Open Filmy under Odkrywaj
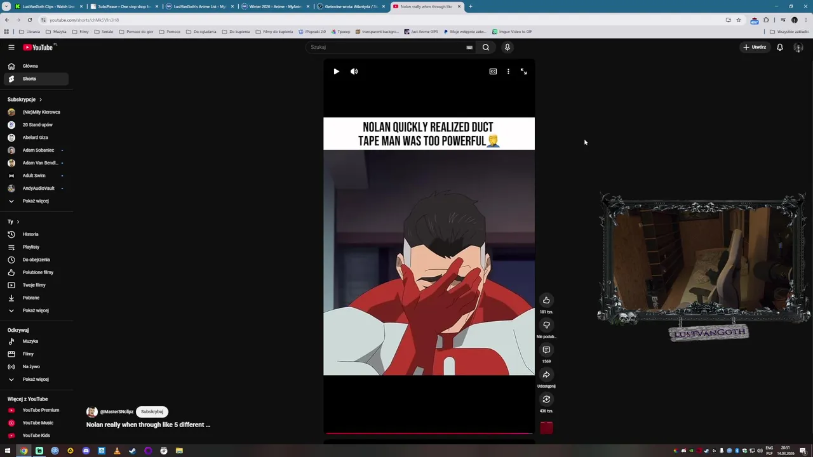Viewport: 813px width, 457px height. tap(36, 354)
